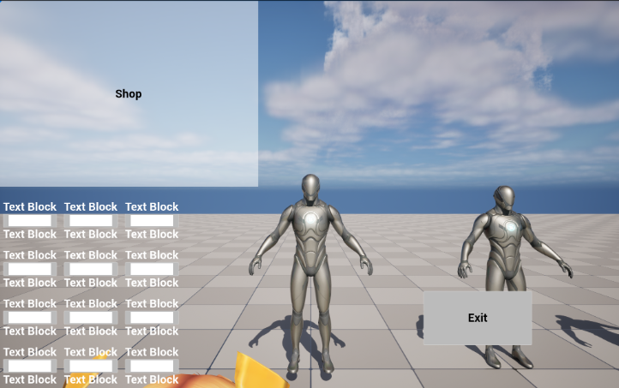Click the topmost Text Block label in the third column
The height and width of the screenshot is (388, 619).
click(x=152, y=206)
